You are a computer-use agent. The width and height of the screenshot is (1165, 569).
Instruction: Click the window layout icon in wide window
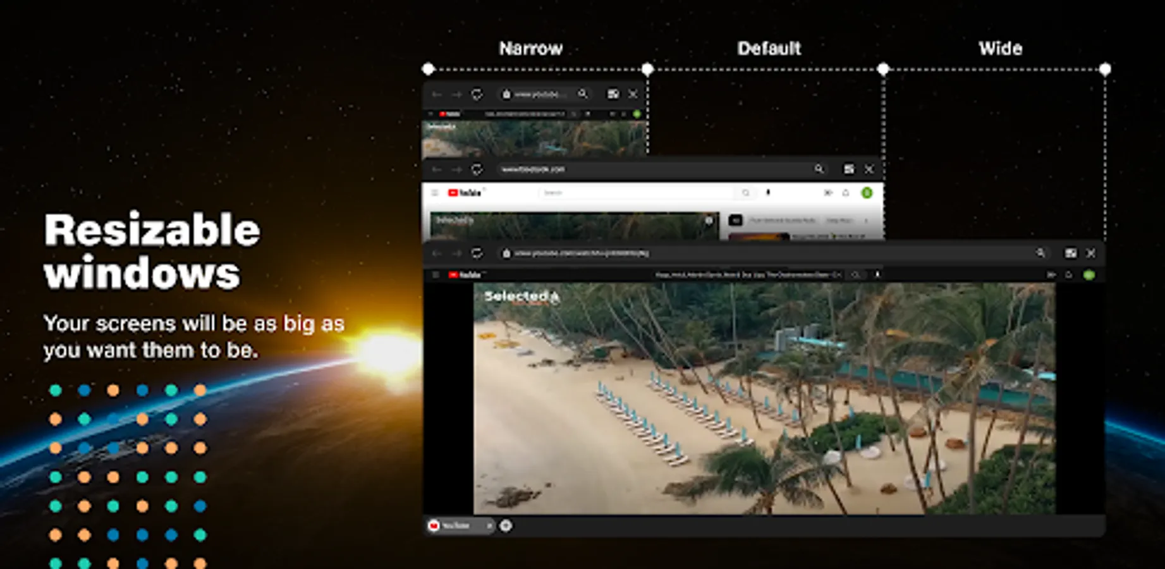tap(1070, 253)
